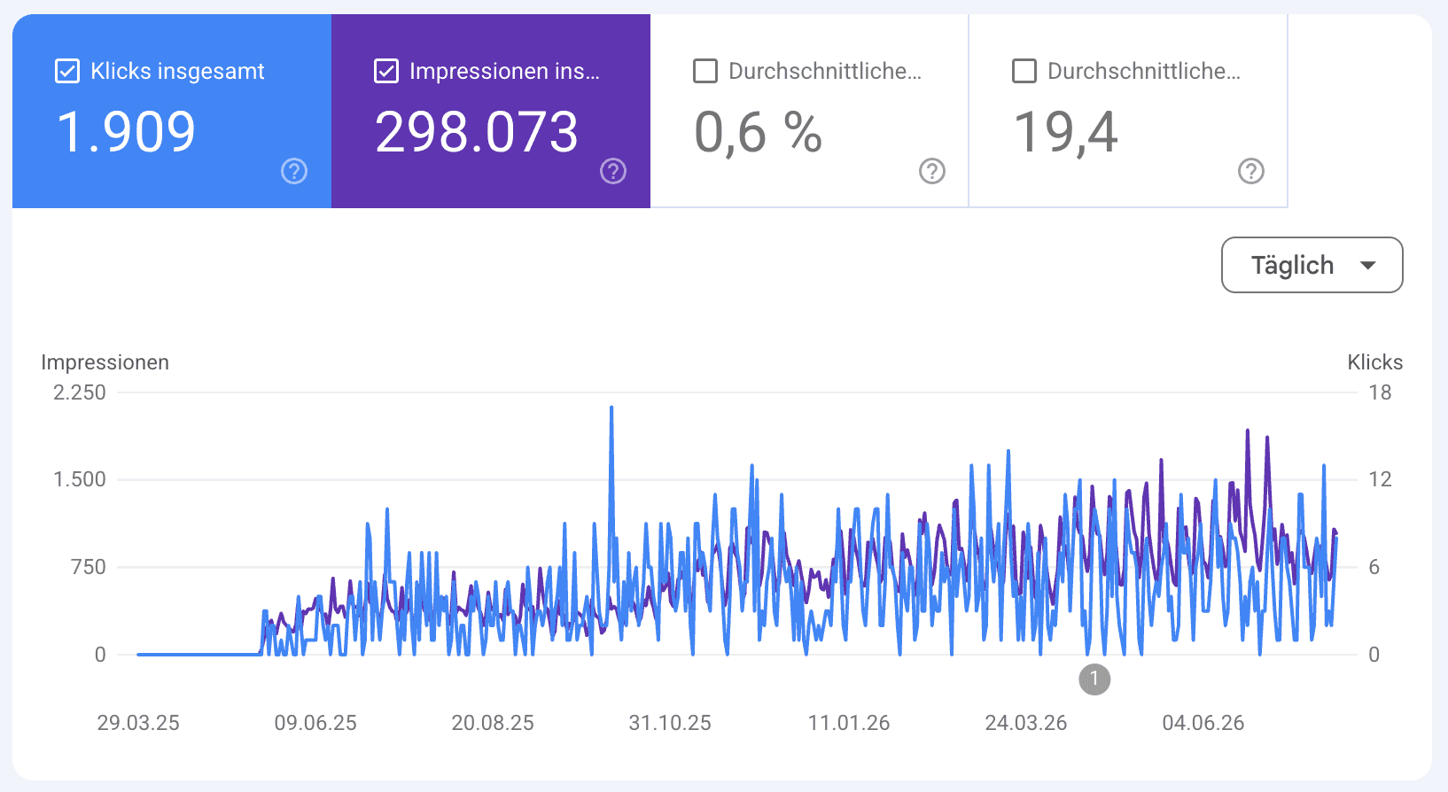This screenshot has height=792, width=1448.
Task: Open help icon in Klicks insgesamt card
Action: (x=294, y=171)
